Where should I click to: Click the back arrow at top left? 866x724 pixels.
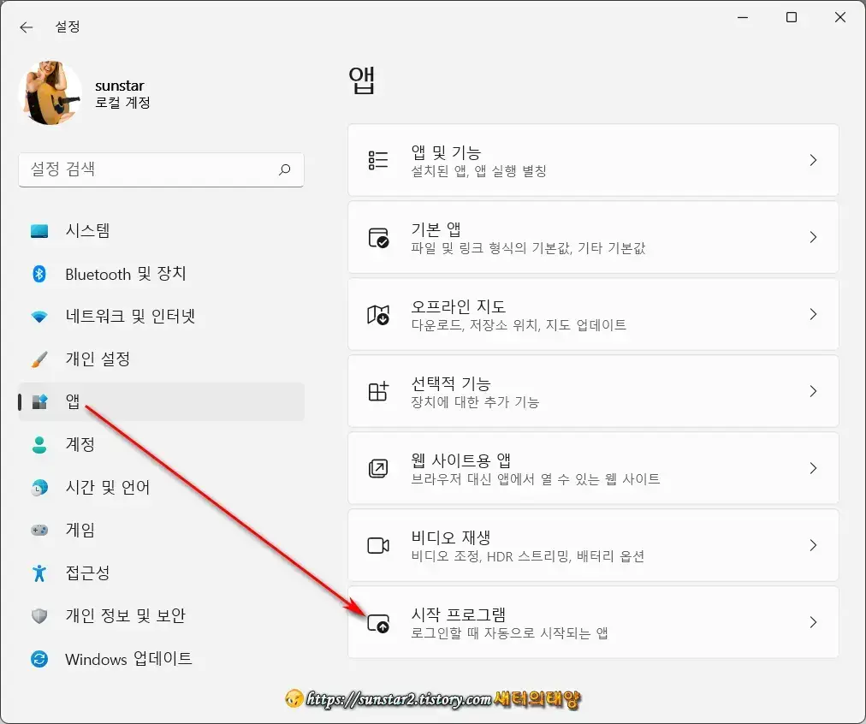tap(27, 27)
